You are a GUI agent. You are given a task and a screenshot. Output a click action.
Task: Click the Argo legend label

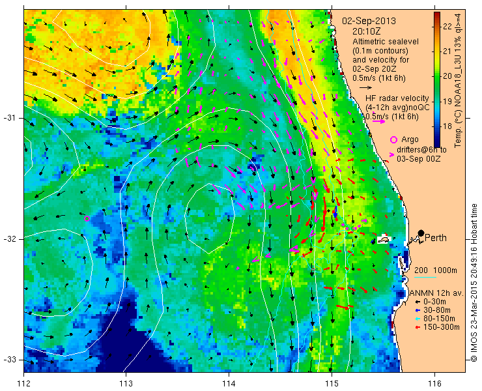(410, 139)
